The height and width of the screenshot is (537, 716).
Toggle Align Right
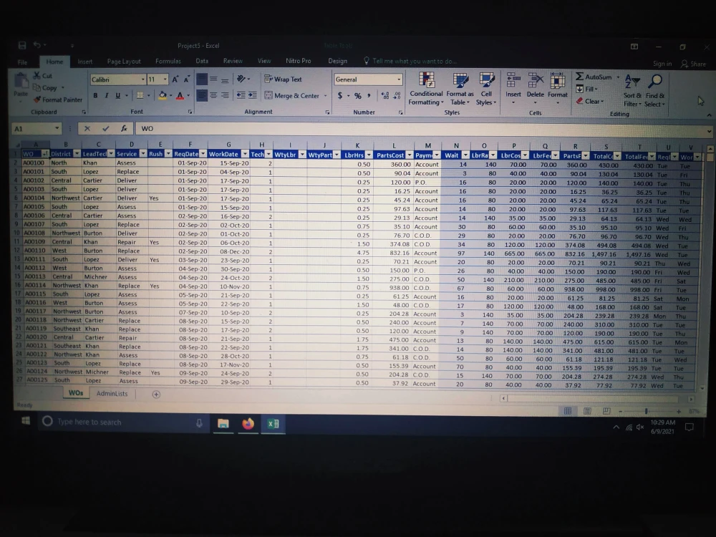click(x=225, y=95)
